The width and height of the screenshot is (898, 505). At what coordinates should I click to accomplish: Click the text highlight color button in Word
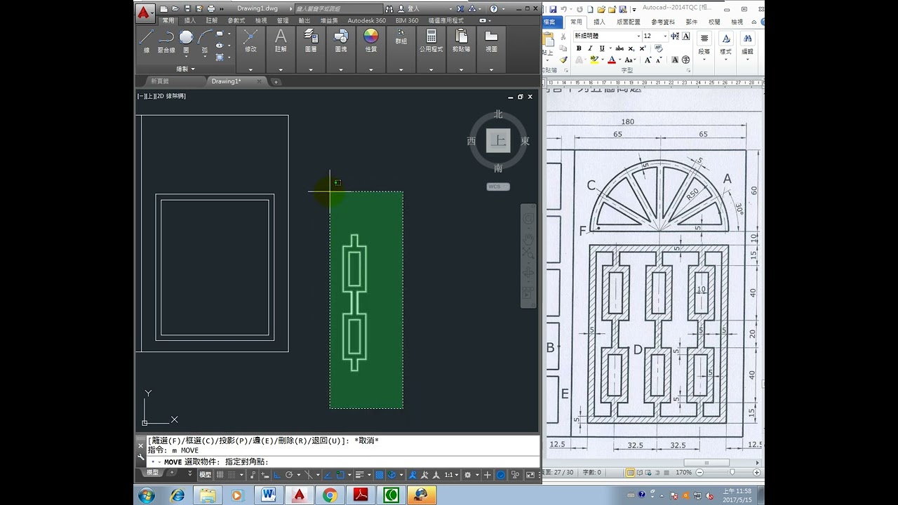pos(594,60)
